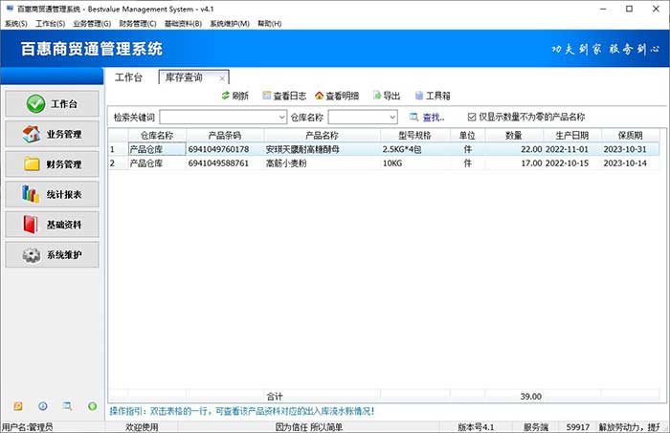Image resolution: width=670 pixels, height=433 pixels.
Task: Select the 2022-11-01 production date cell
Action: coord(572,149)
